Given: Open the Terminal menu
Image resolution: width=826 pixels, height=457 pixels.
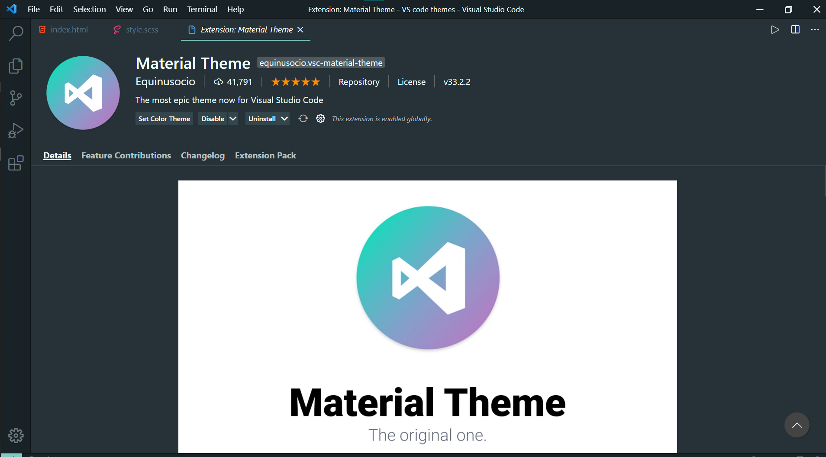Looking at the screenshot, I should [x=202, y=9].
